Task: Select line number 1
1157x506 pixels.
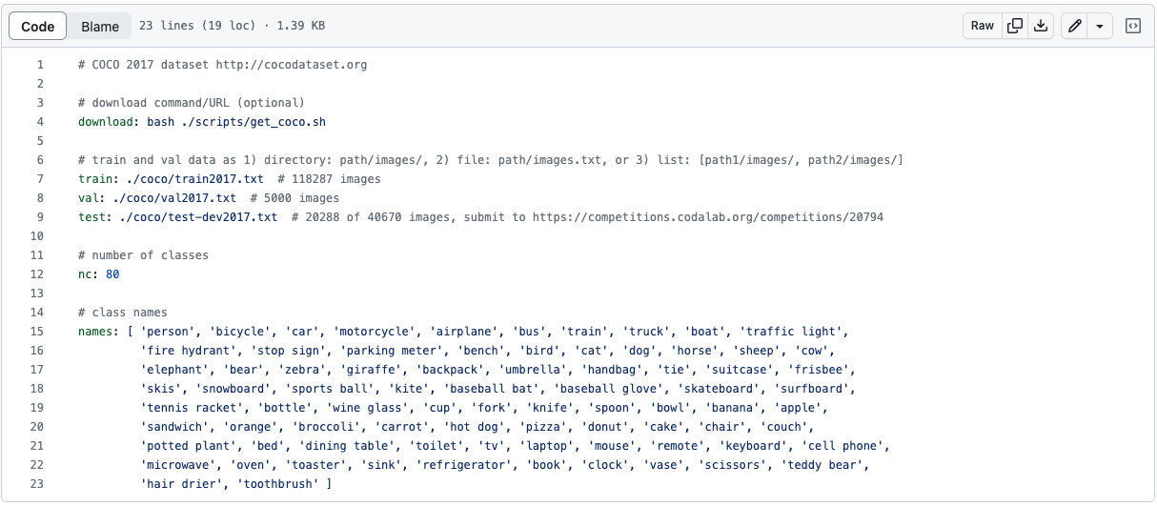Action: point(40,65)
